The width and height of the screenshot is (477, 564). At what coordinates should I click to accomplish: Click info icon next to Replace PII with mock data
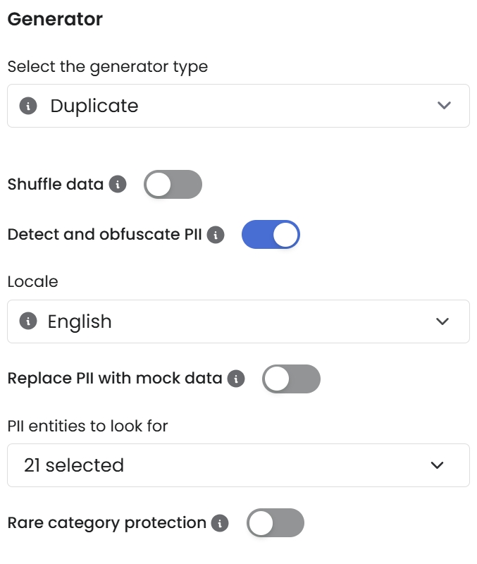[236, 379]
